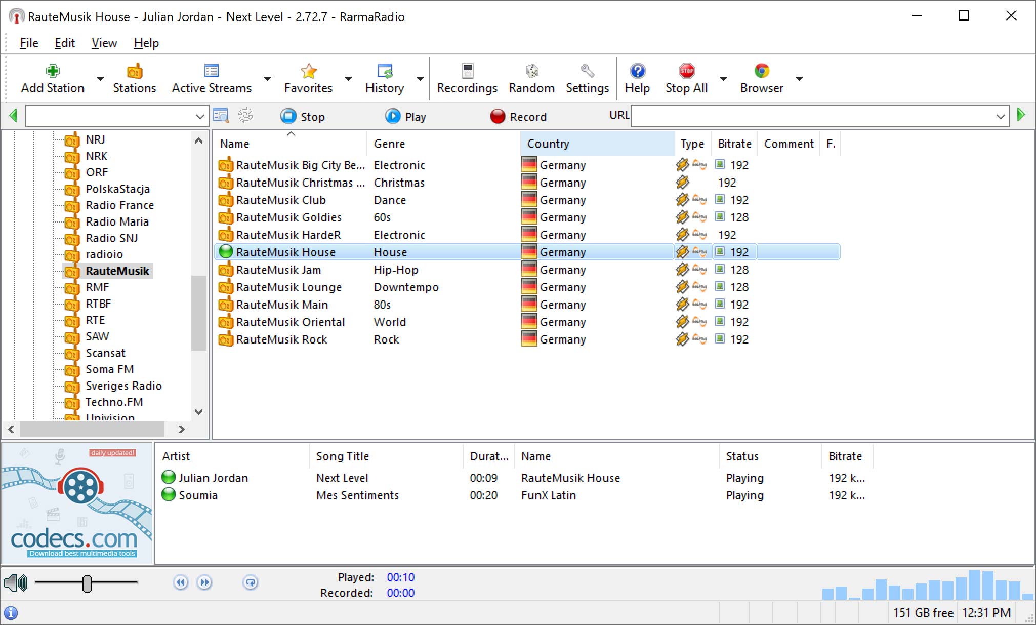Select Sveriges Radio in the tree

(123, 386)
